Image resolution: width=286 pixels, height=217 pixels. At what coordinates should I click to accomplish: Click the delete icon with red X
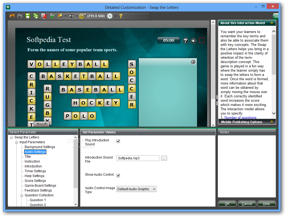[44, 16]
